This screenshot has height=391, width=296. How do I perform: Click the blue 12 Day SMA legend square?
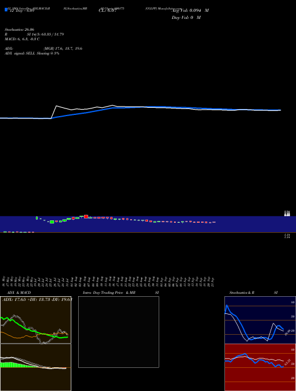point(6,9)
